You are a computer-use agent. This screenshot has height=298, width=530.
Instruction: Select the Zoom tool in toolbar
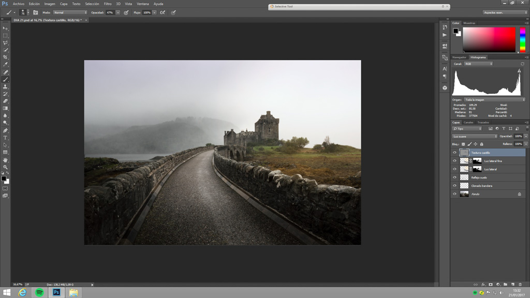coord(5,167)
